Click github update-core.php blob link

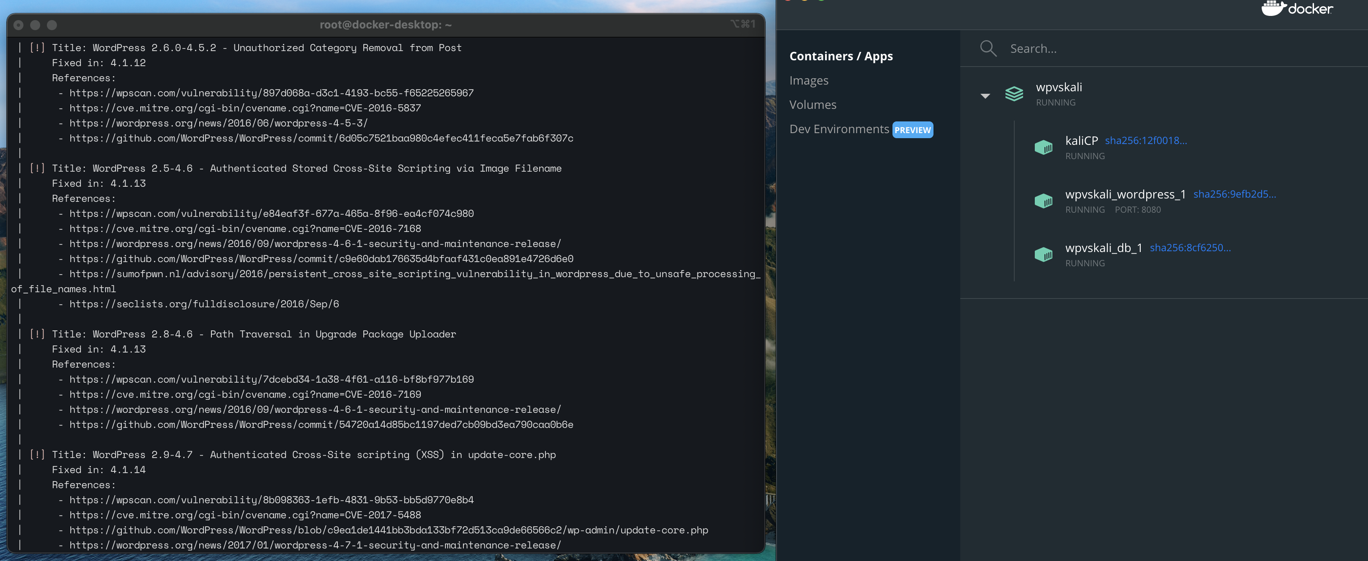pyautogui.click(x=389, y=530)
